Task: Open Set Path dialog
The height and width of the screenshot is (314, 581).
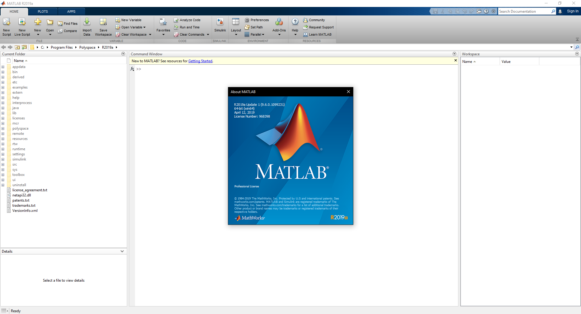Action: pos(254,27)
